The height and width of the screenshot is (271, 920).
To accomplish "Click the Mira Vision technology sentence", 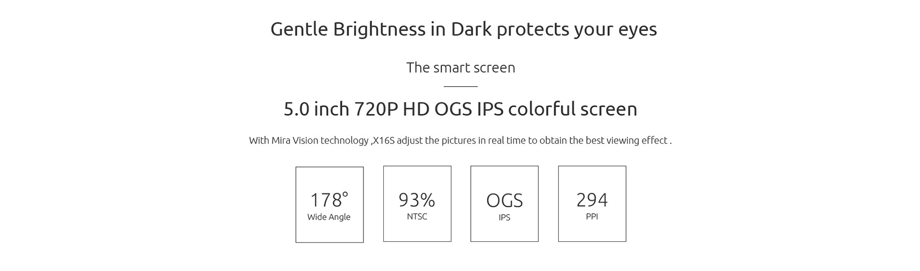I will point(461,140).
